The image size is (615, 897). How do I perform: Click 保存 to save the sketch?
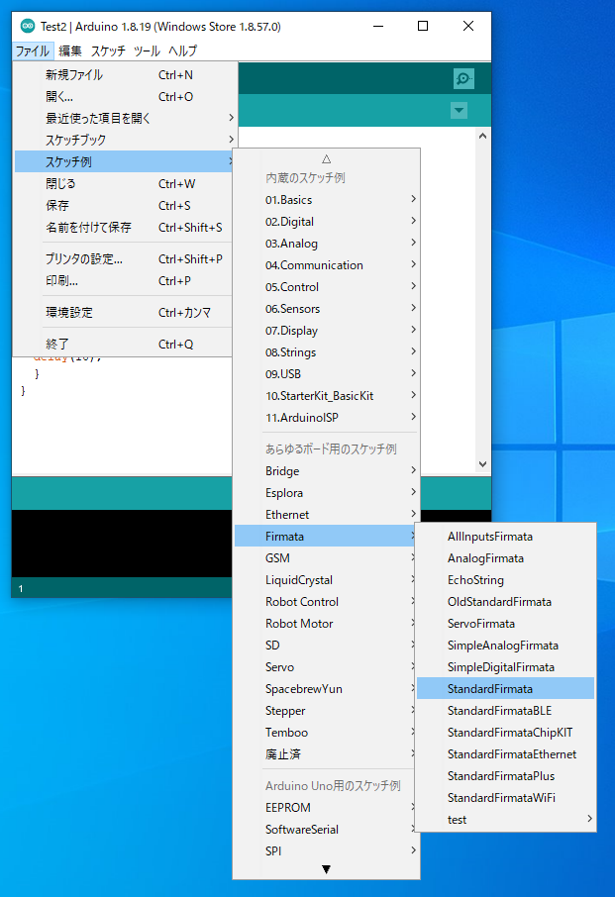point(123,205)
